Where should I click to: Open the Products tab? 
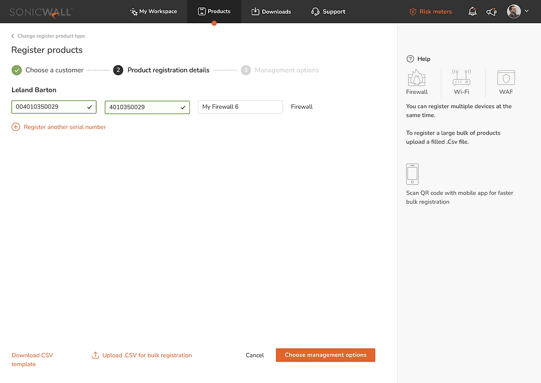coord(214,12)
